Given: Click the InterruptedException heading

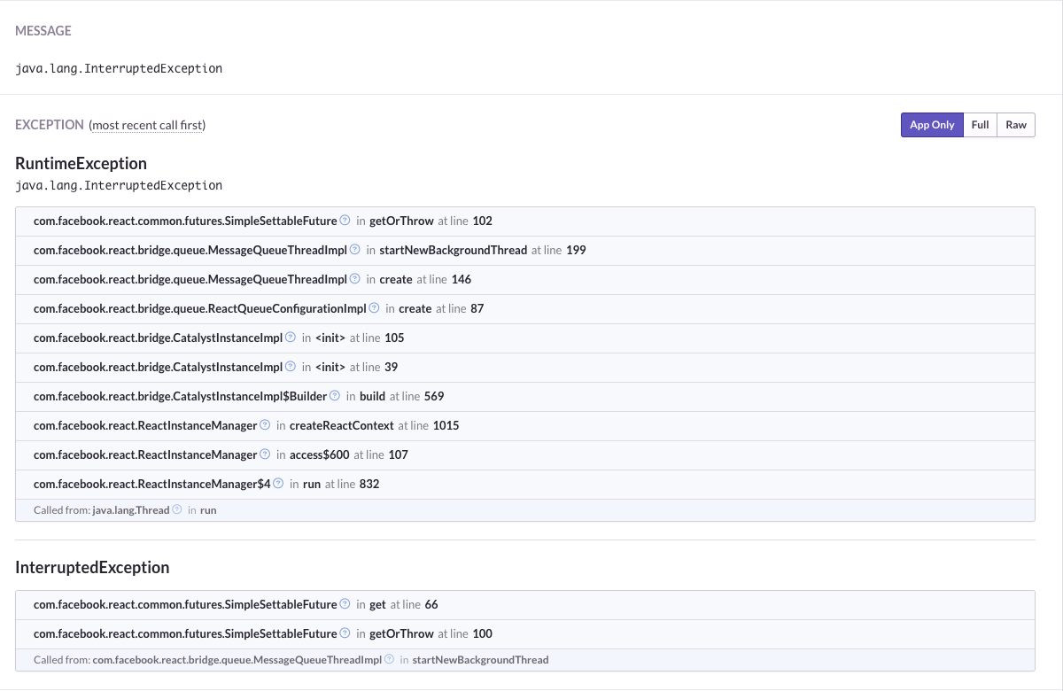Looking at the screenshot, I should pyautogui.click(x=92, y=567).
